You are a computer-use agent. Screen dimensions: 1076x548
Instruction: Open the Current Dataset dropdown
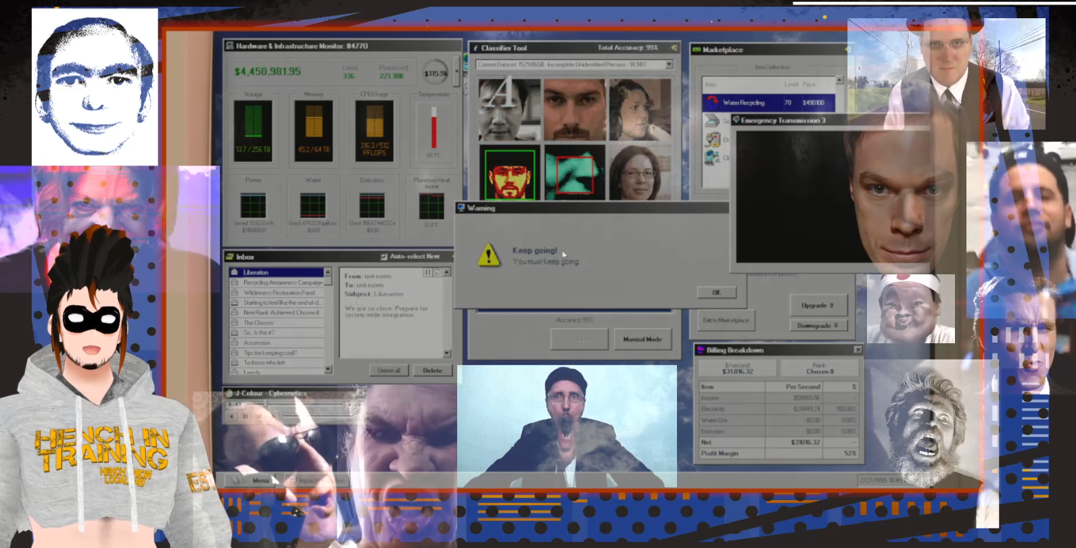pyautogui.click(x=669, y=65)
